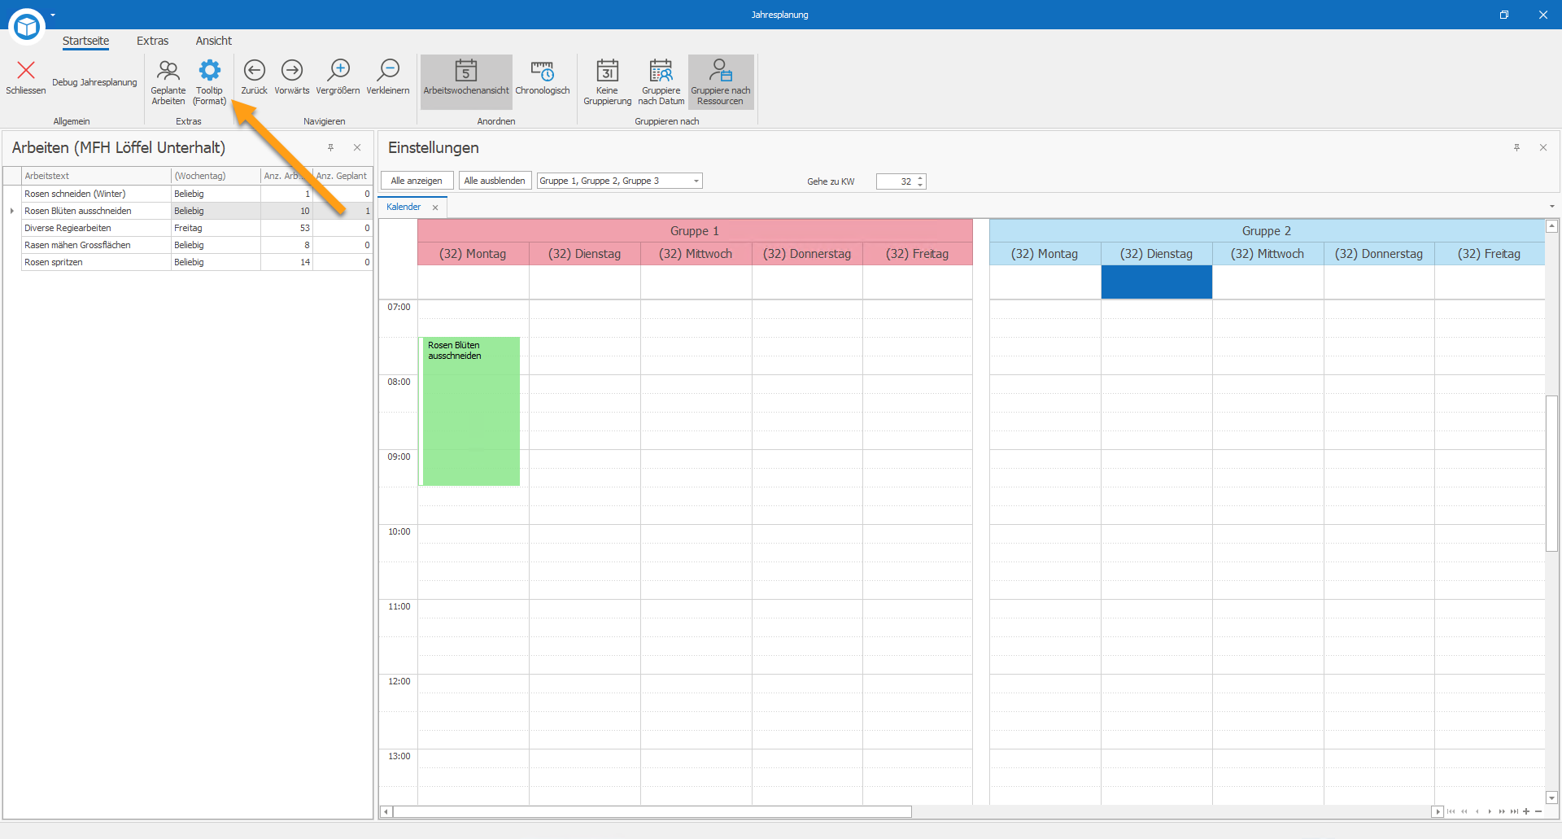The image size is (1562, 839).
Task: Select Gruppe 2 (32) Donnerstag column header
Action: (1379, 254)
